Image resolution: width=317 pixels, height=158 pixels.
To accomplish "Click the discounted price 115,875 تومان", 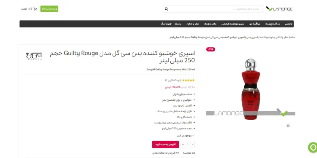I will tap(172, 87).
